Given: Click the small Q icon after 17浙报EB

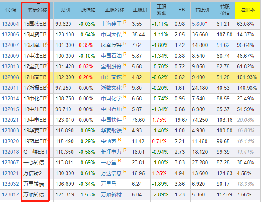Looking at the screenshot, I should click(x=48, y=86).
